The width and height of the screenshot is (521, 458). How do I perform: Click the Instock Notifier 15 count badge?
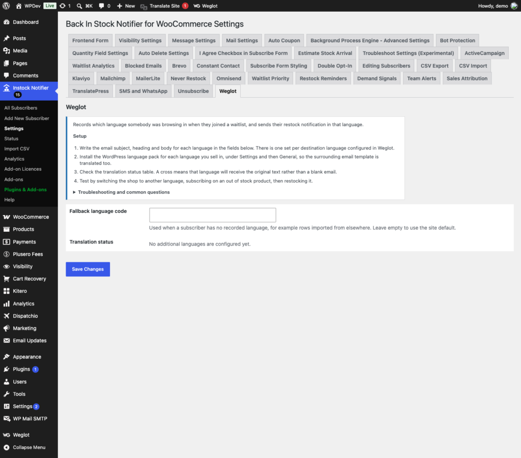[x=18, y=95]
